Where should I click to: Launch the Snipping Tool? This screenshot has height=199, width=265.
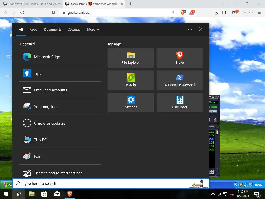pos(60,106)
